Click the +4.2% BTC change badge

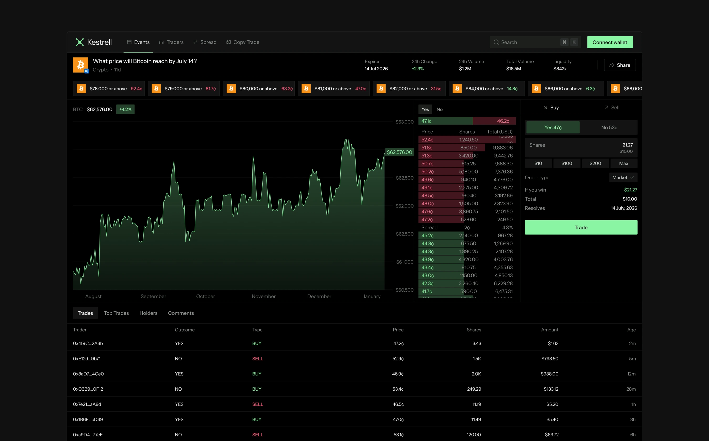pos(126,109)
